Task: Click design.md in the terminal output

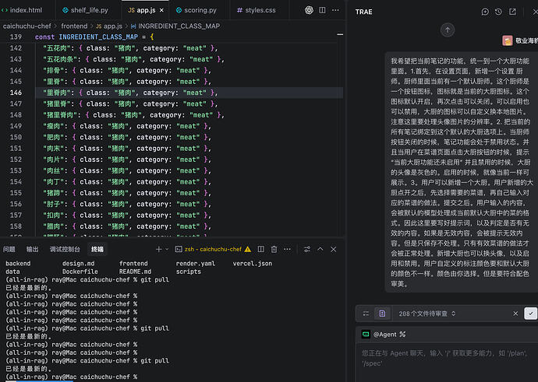Action: tap(78, 264)
